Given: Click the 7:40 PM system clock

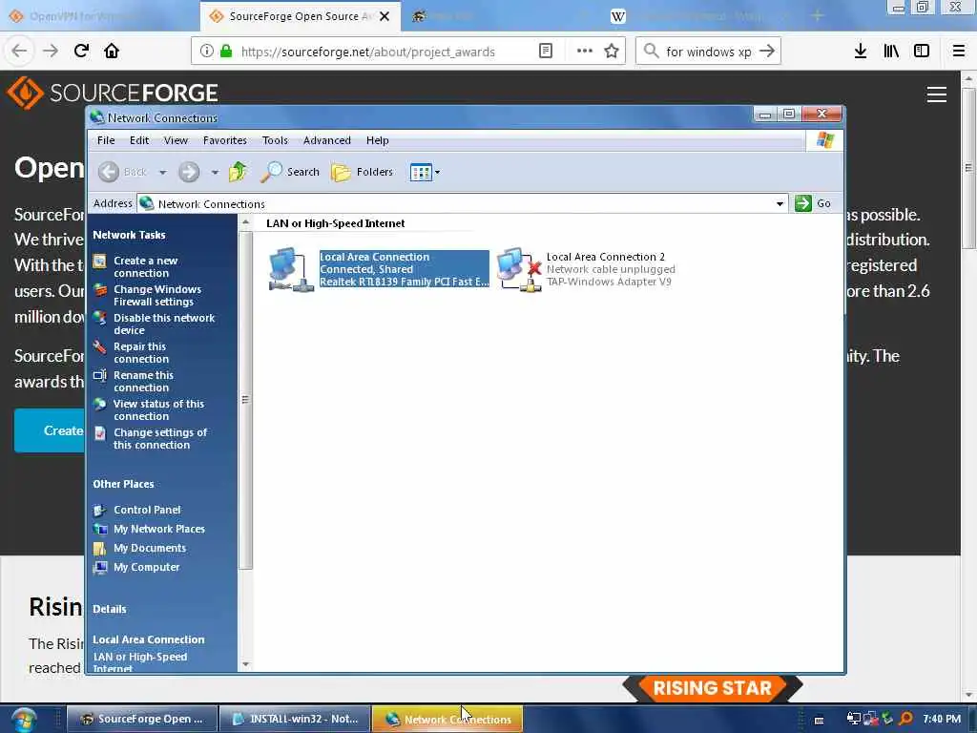Looking at the screenshot, I should click(942, 719).
